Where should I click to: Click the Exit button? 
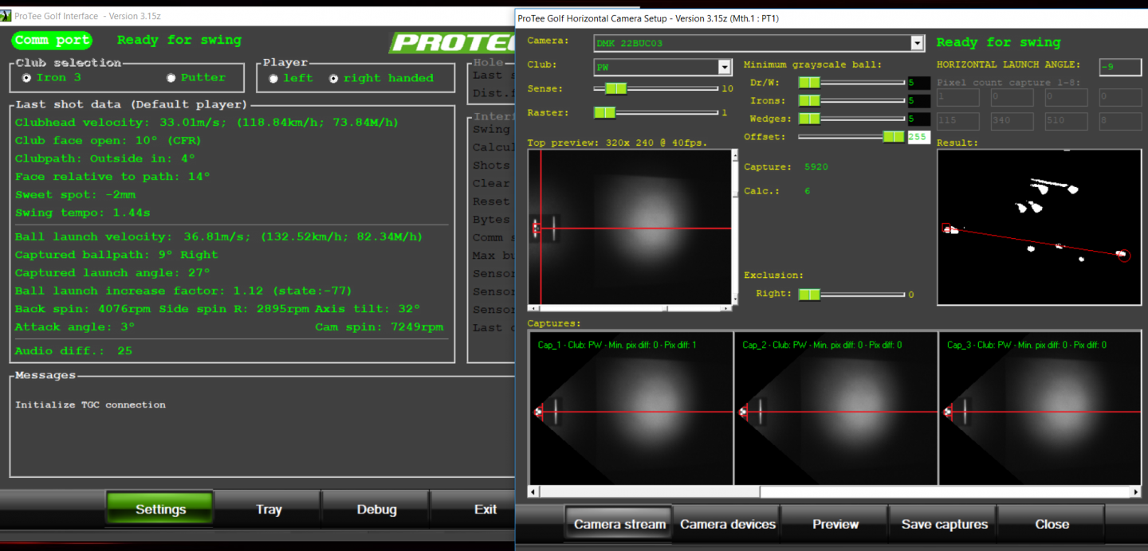(x=485, y=510)
